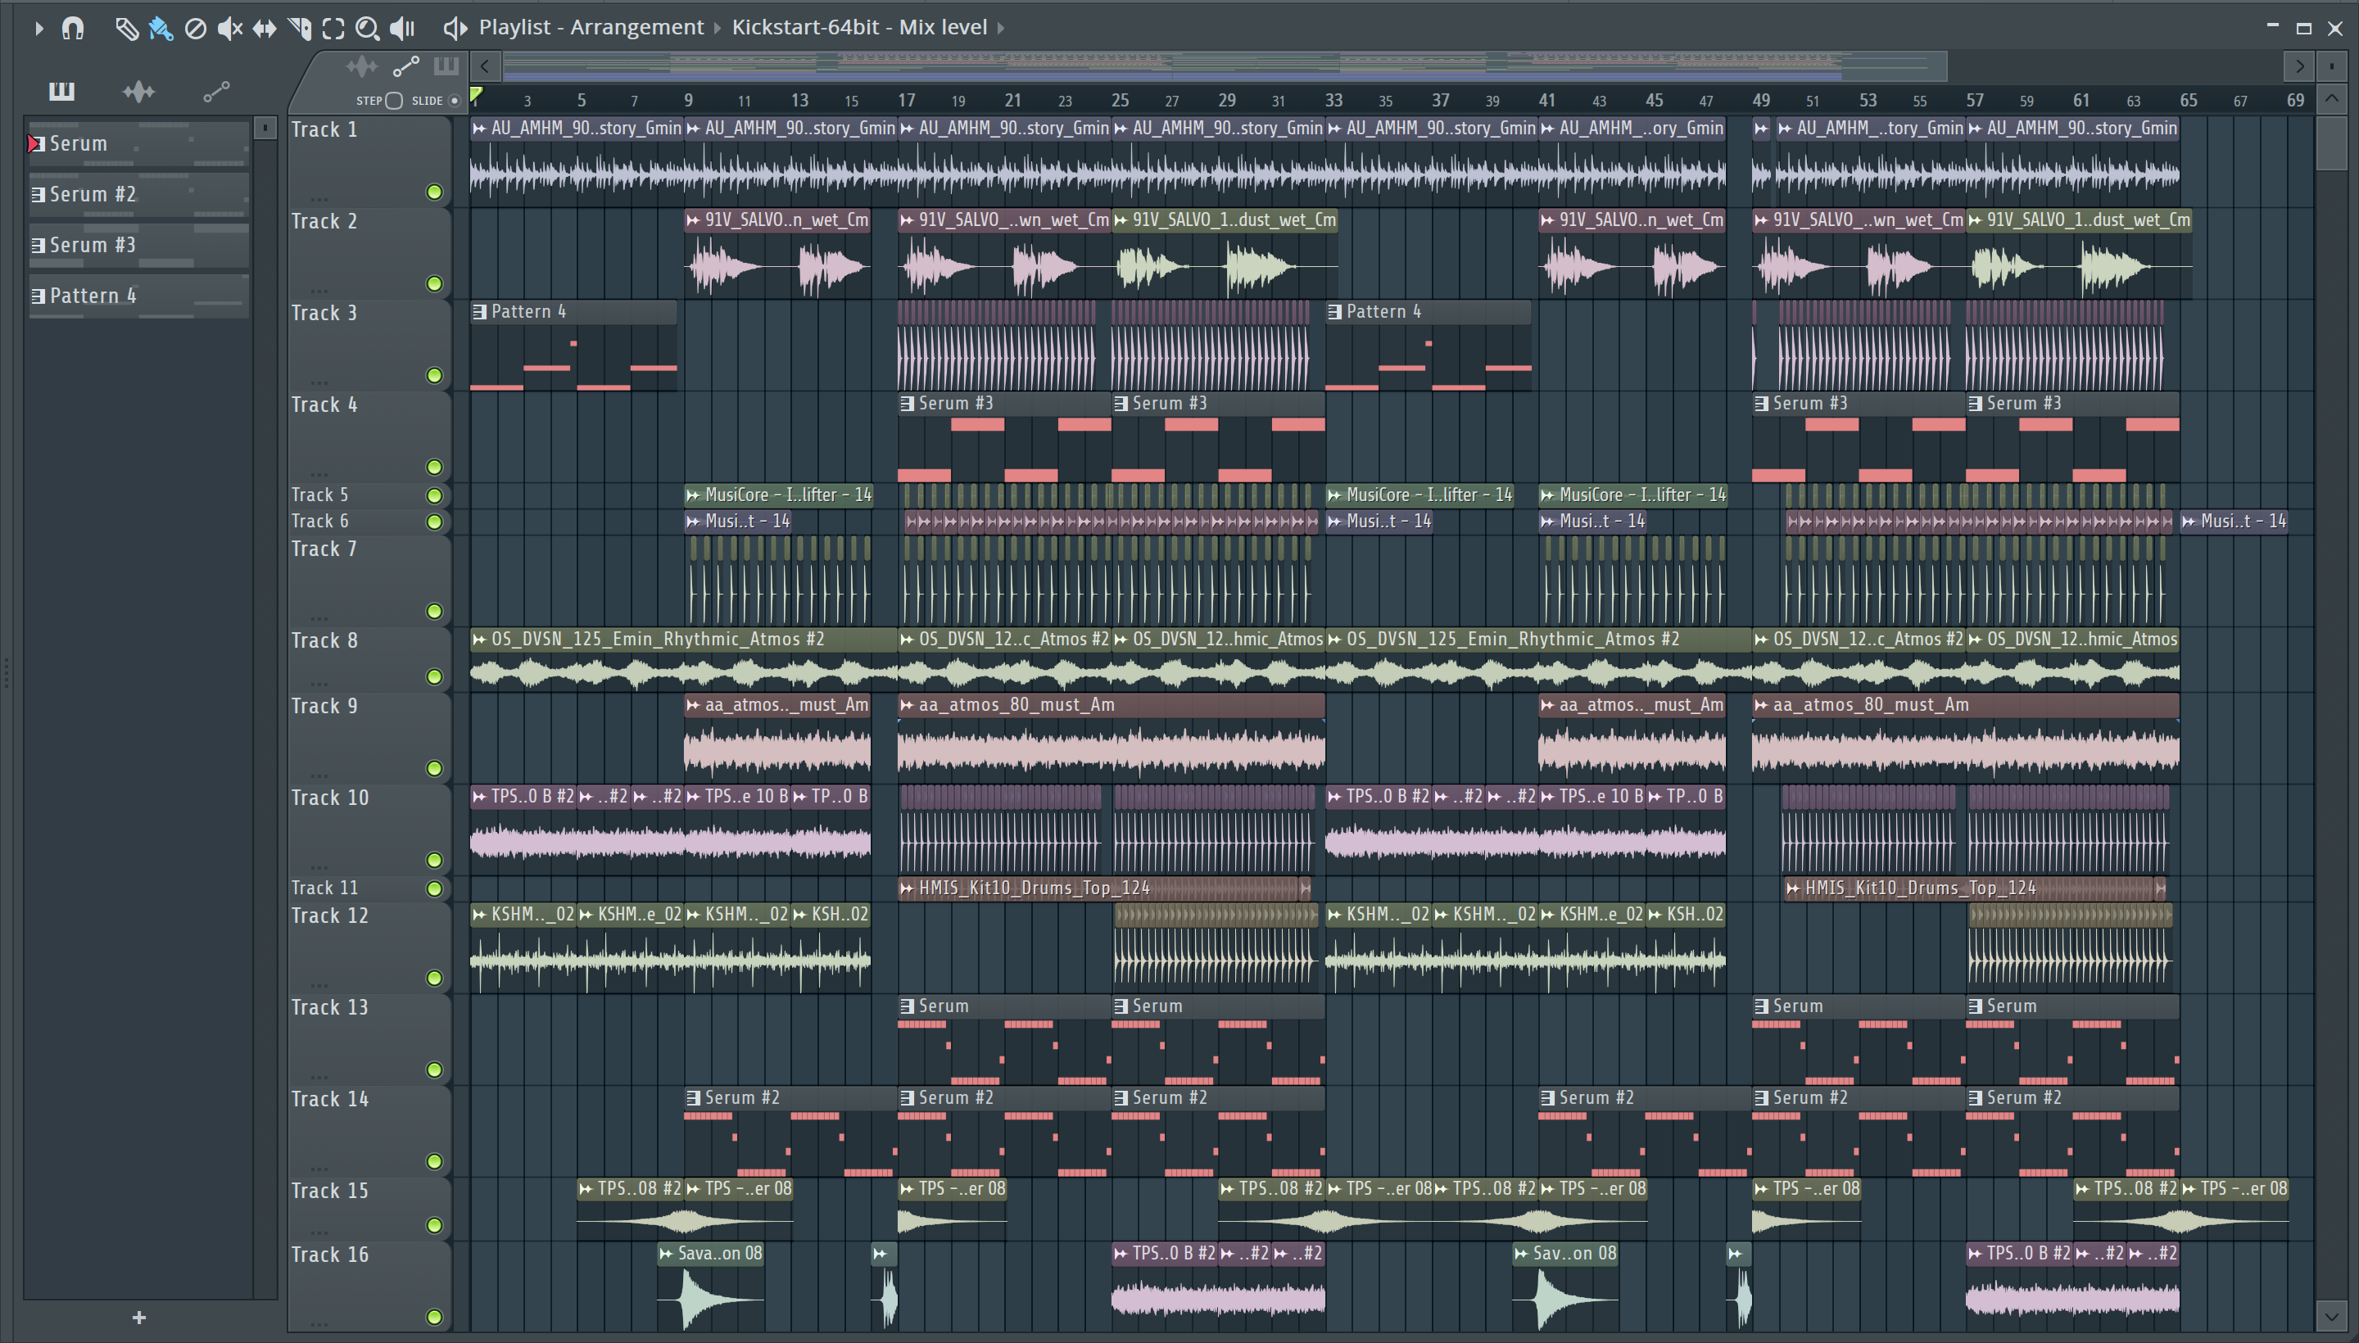
Task: Select Track 7 header label
Action: coord(324,549)
